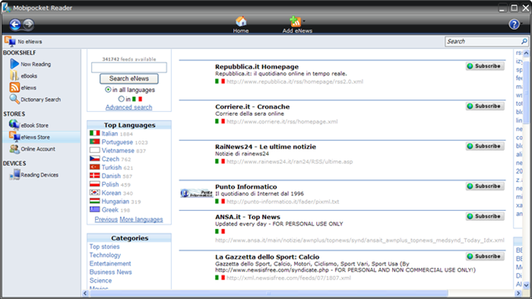Choose Portuguese in Top Languages

117,142
